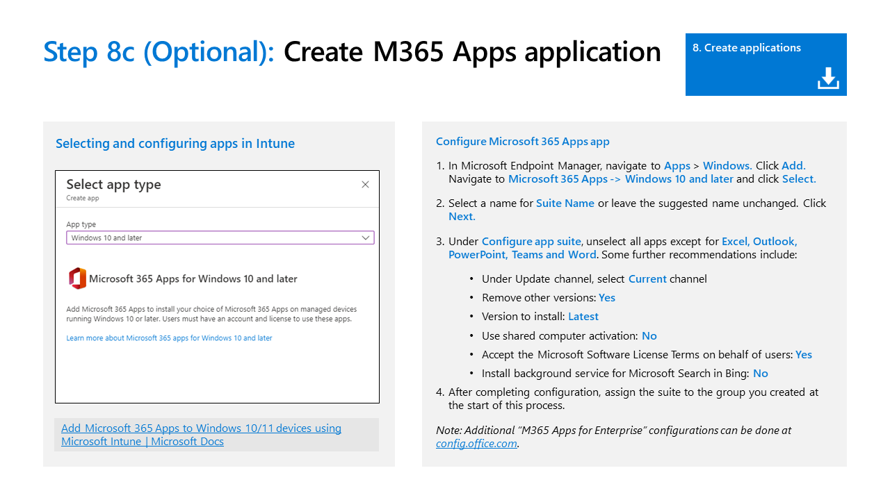Click the Create app subtitle text
Image resolution: width=890 pixels, height=500 pixels.
(x=83, y=198)
